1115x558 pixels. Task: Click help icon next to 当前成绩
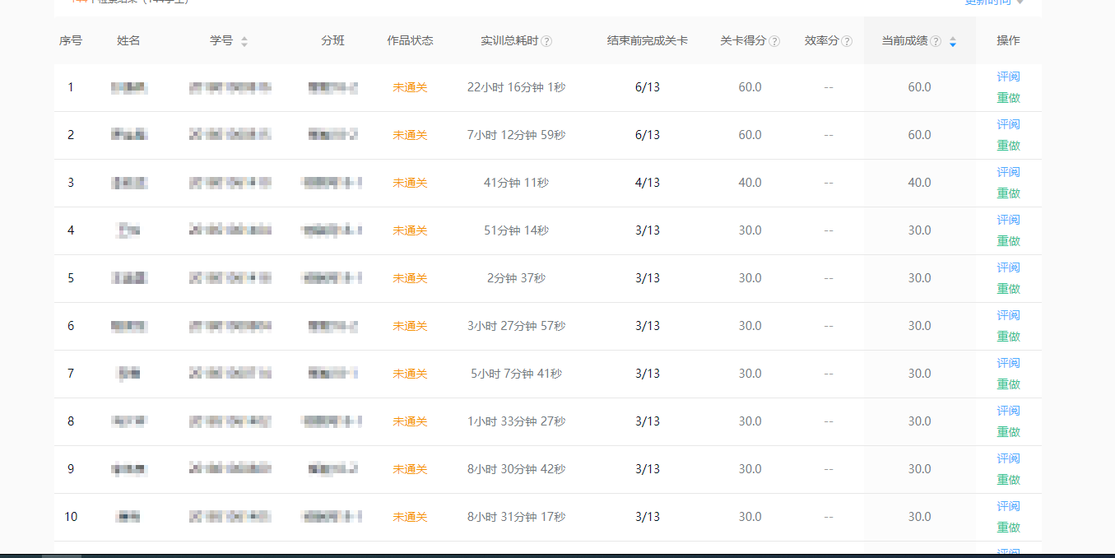pos(936,41)
